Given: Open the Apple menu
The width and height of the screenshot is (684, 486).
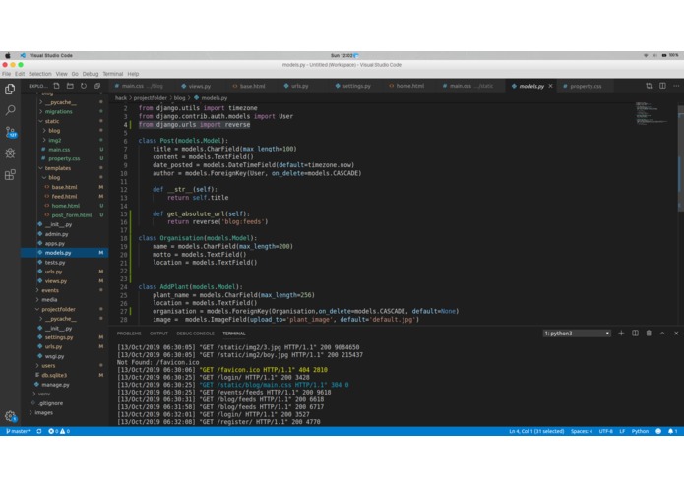Looking at the screenshot, I should (x=8, y=55).
